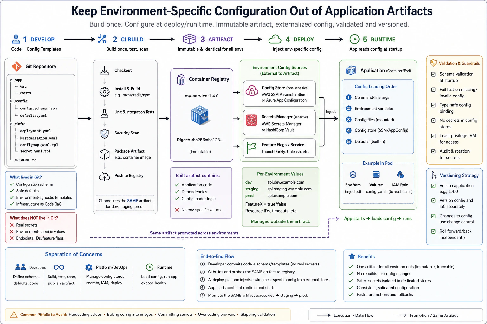This screenshot has height=324, width=487.
Task: Click the IAM Role icon in pod
Action: [x=400, y=175]
